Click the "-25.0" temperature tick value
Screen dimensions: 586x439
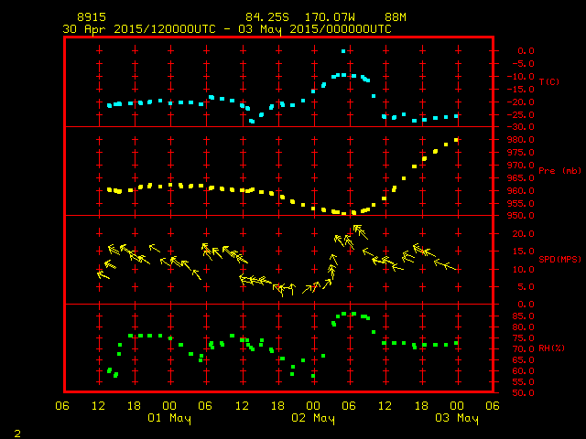click(521, 115)
